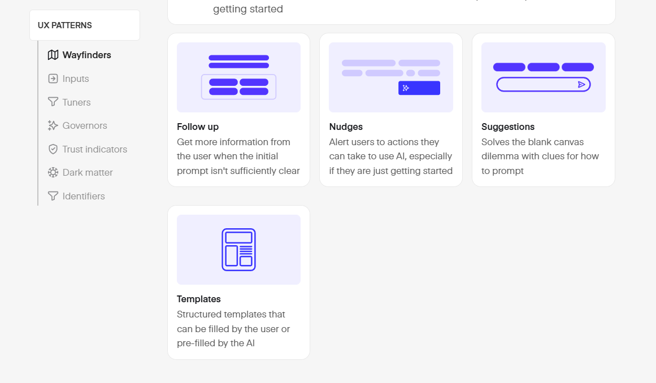Select Tuners in the sidebar

point(76,102)
